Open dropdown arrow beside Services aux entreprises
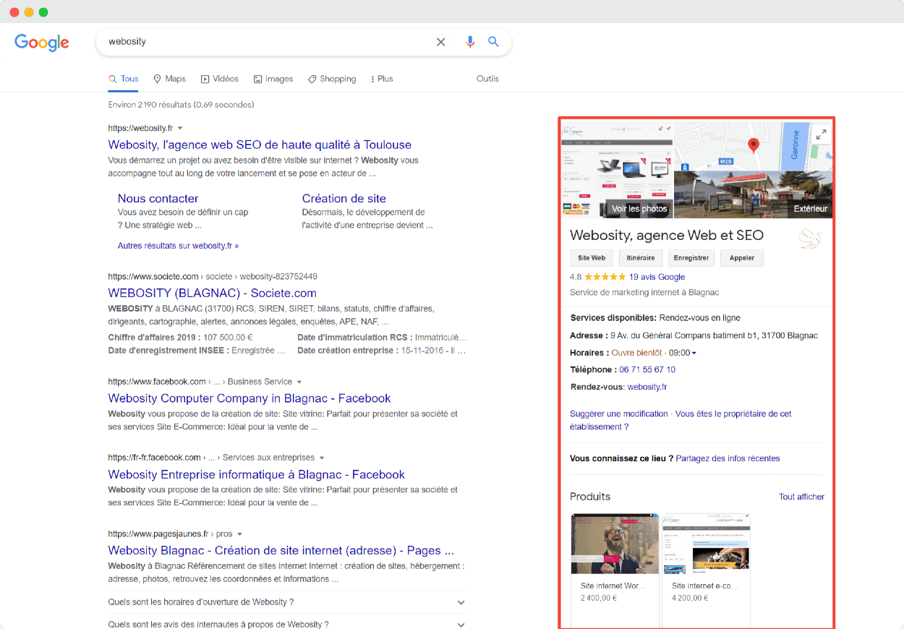 pos(322,458)
